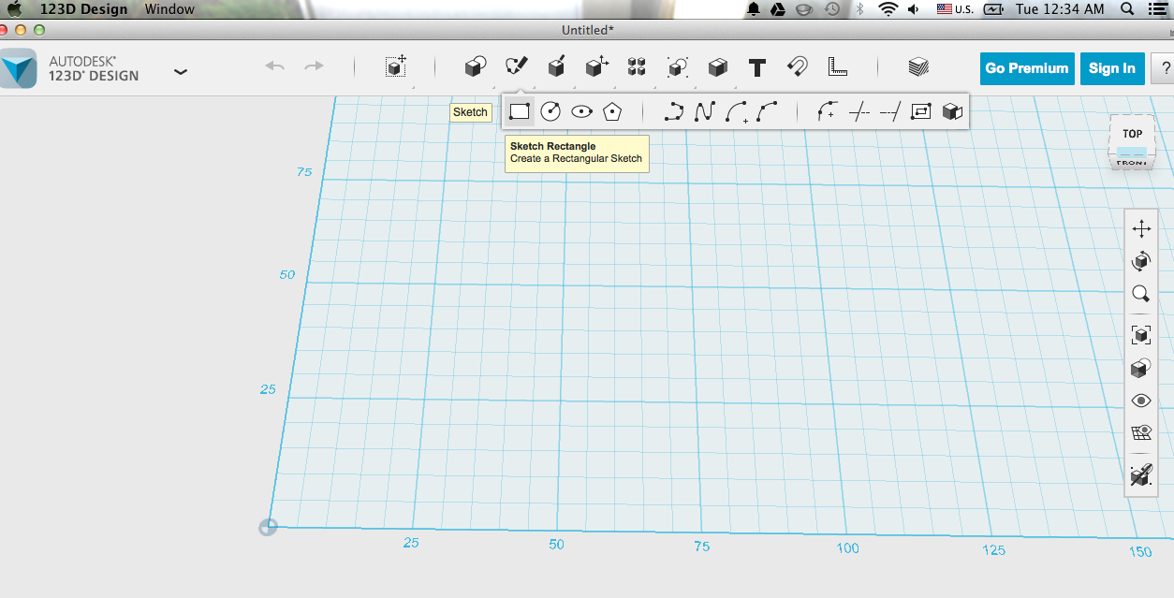This screenshot has width=1174, height=598.
Task: Open the Modify dropdown
Action: click(596, 67)
